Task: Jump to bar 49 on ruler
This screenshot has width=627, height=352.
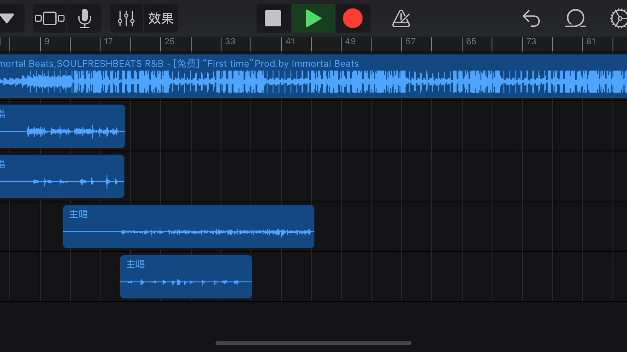Action: (x=350, y=42)
